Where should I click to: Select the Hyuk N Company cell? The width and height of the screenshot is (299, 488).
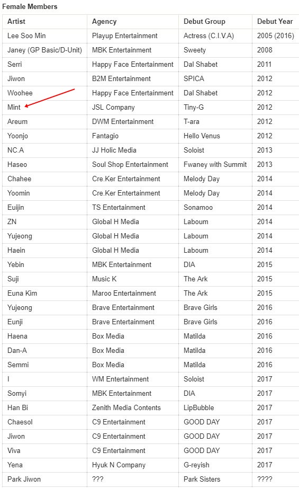[133, 465]
